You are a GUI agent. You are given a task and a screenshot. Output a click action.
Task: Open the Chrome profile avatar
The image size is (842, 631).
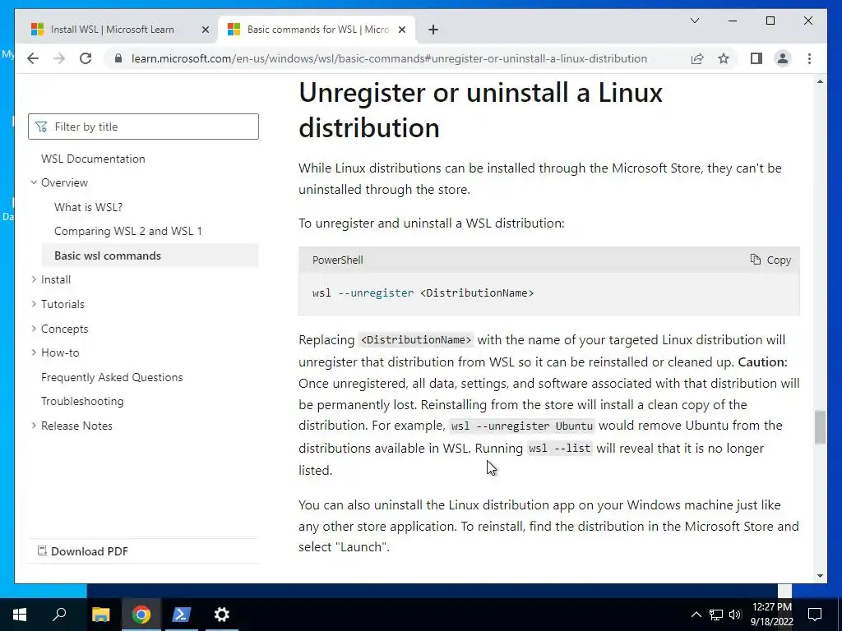783,58
